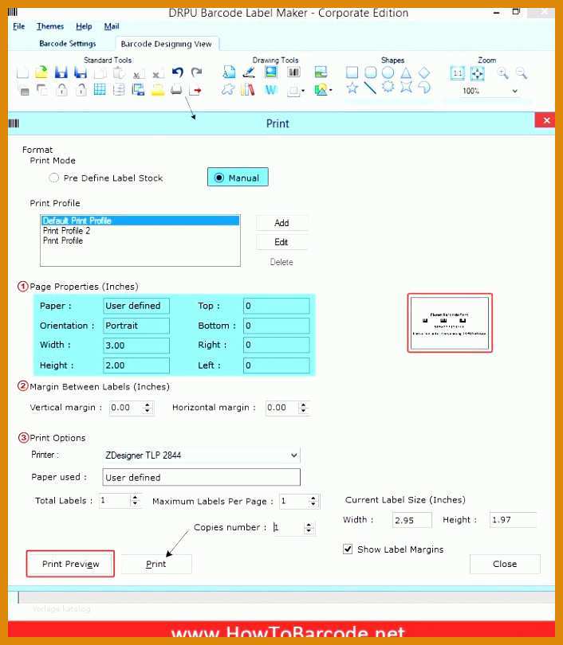Image resolution: width=563 pixels, height=645 pixels.
Task: Select the Barcode tool icon
Action: click(293, 72)
